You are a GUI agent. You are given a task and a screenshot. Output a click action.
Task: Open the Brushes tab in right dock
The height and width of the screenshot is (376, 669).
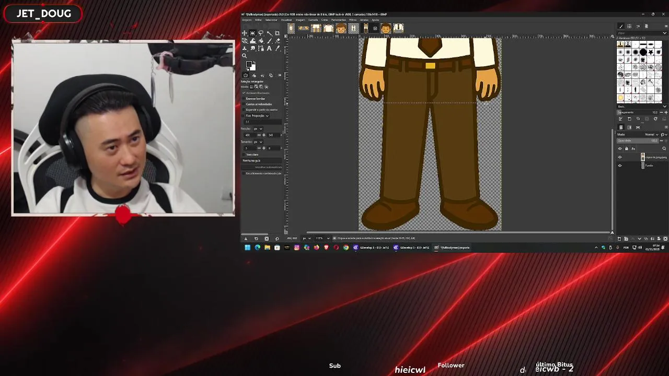click(621, 26)
